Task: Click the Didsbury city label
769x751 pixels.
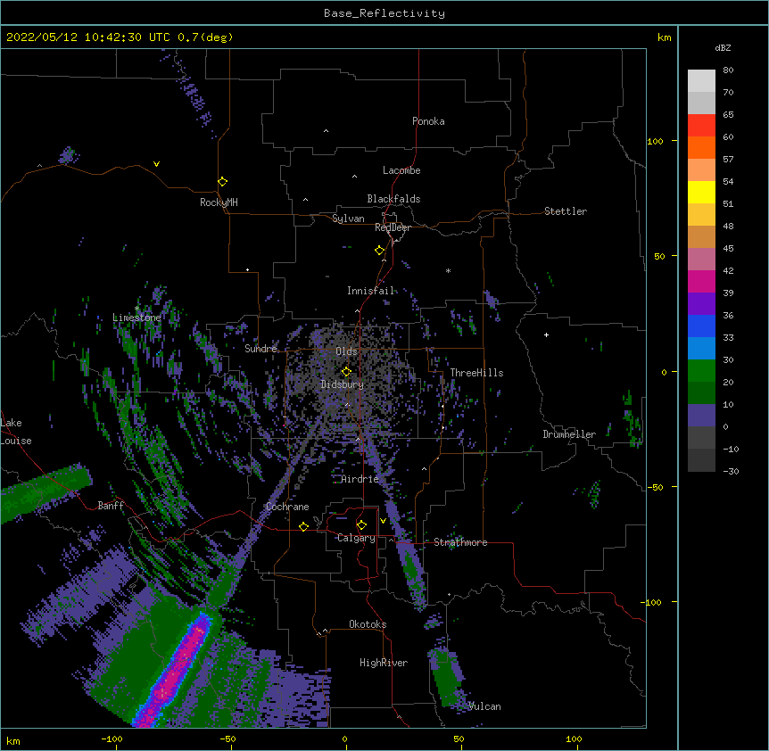Action: tap(343, 384)
